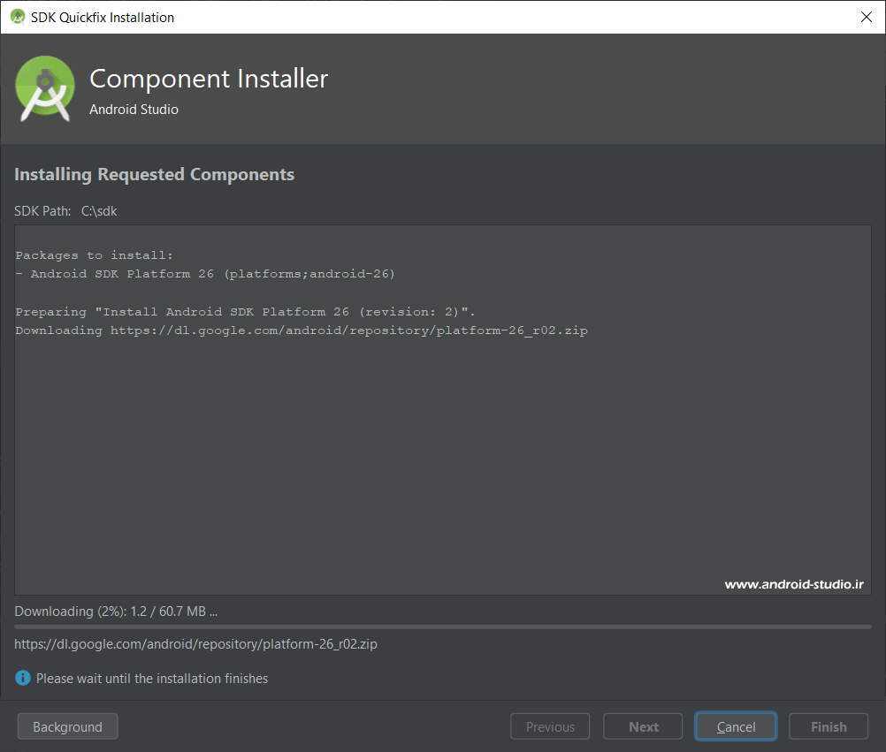The image size is (886, 752).
Task: Click the platform-26_r02.zip URL below progress bar
Action: tap(195, 643)
